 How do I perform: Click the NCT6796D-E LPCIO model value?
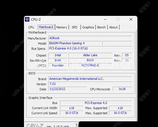point(90,65)
